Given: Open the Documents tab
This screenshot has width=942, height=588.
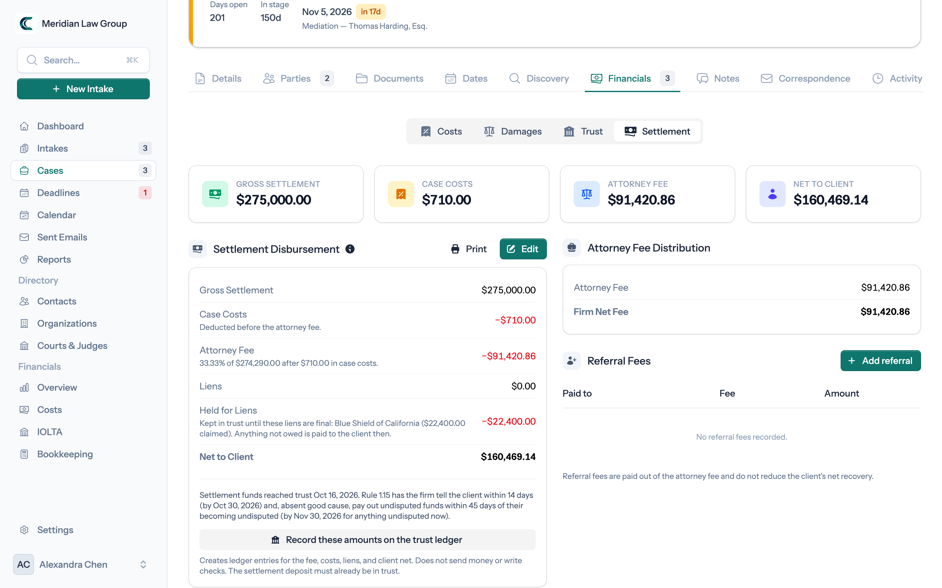Looking at the screenshot, I should coord(390,78).
